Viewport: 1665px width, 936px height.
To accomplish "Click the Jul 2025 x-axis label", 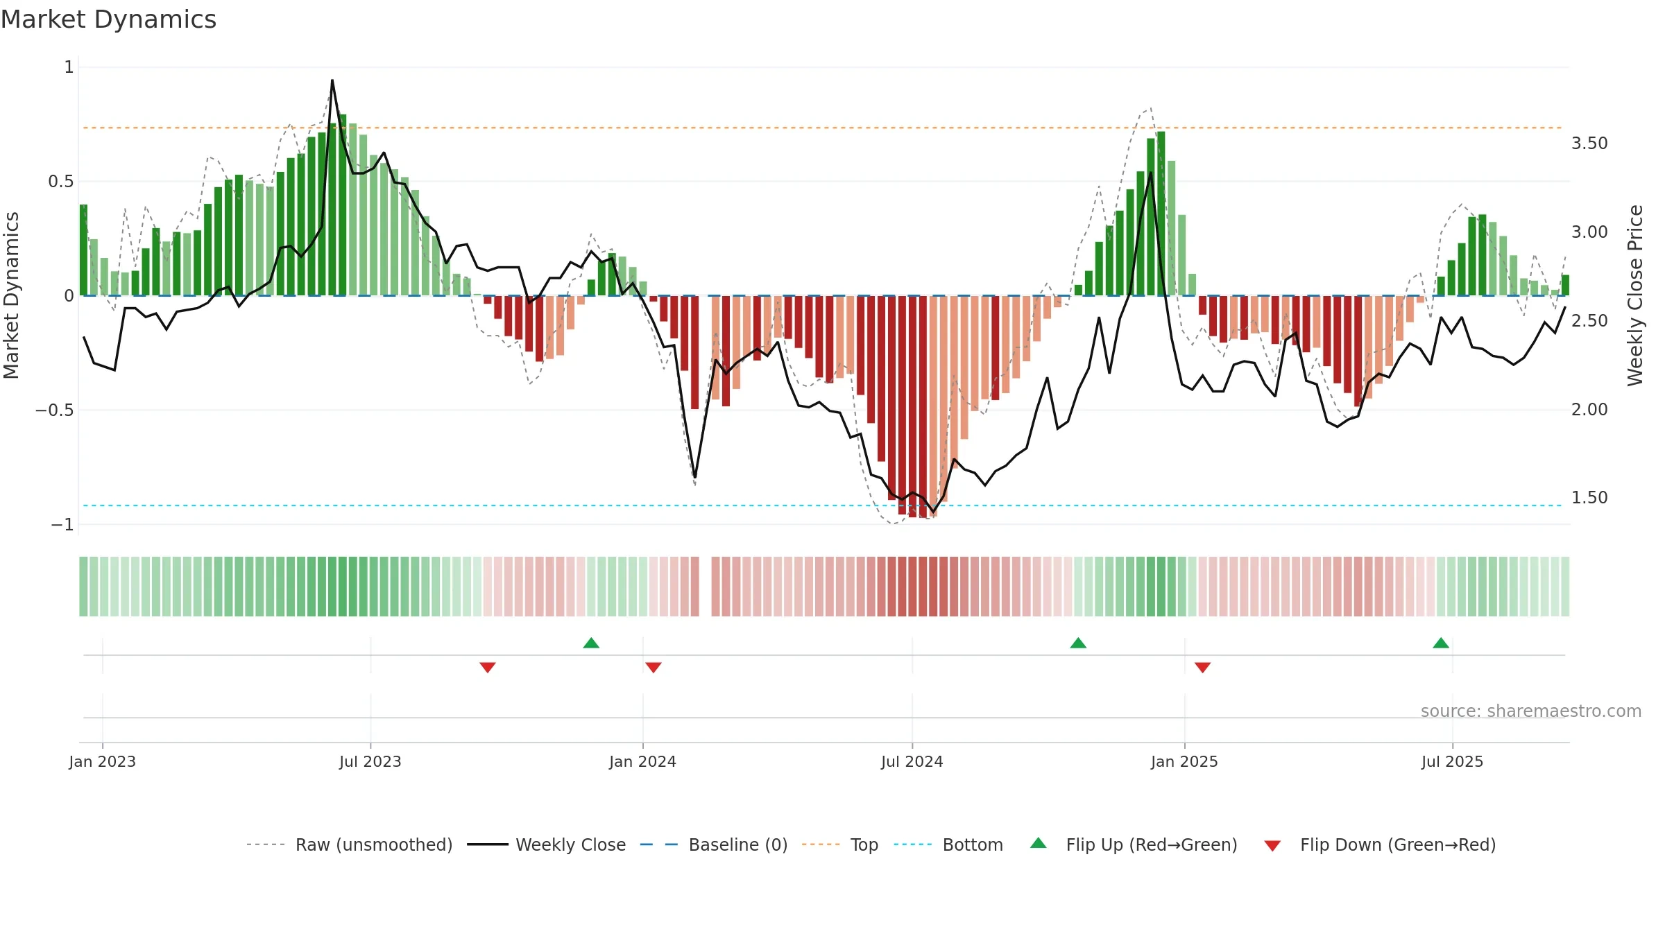I will click(x=1453, y=761).
